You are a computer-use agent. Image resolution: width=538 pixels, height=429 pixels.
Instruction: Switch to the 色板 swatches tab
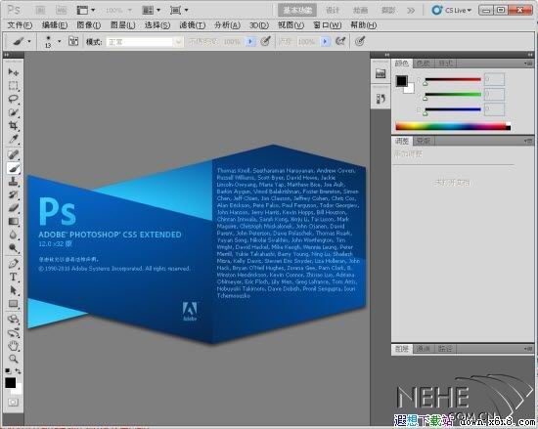click(x=423, y=64)
